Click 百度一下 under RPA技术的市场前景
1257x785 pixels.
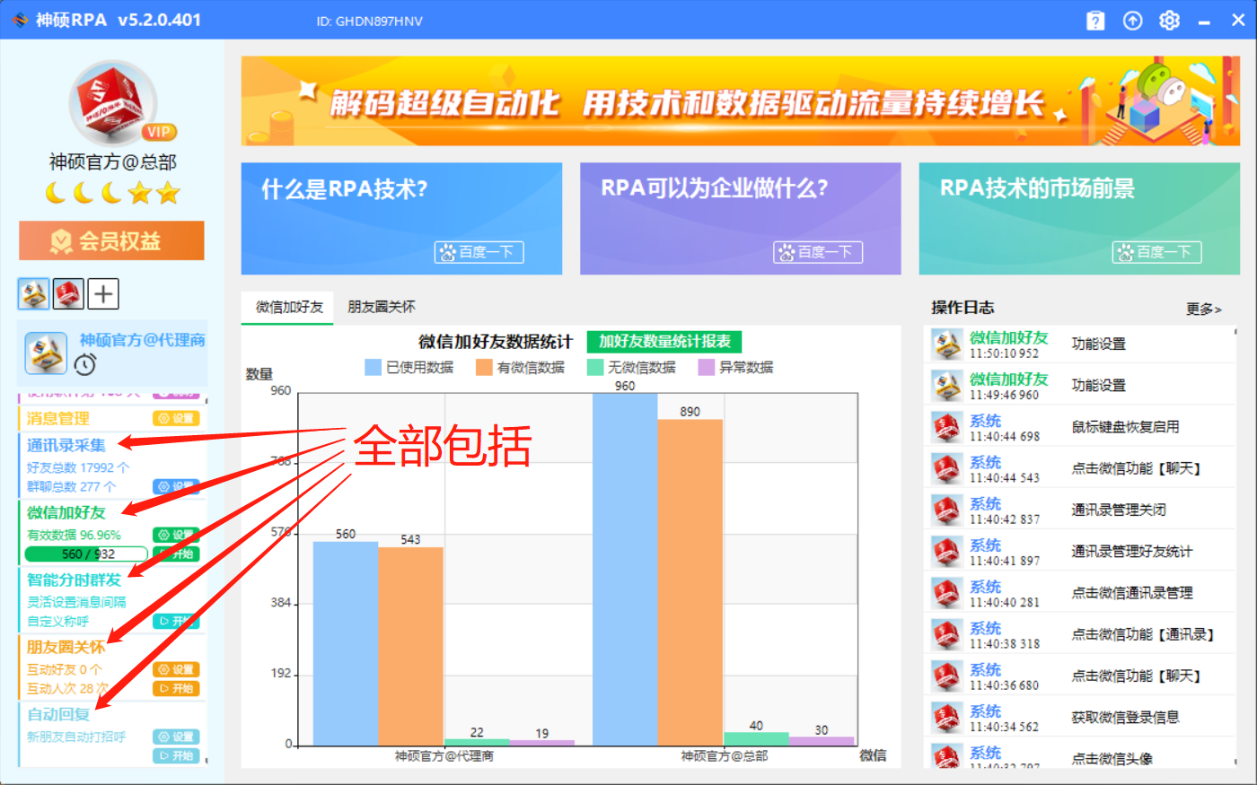(1156, 252)
